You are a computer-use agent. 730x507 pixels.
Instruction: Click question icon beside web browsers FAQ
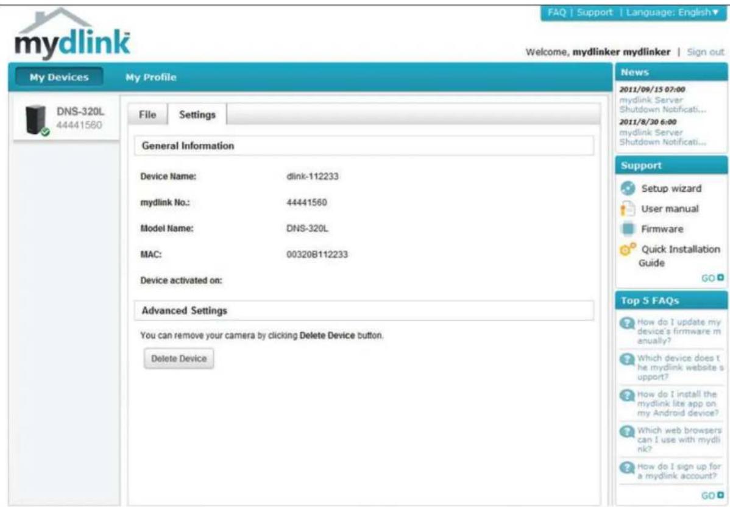click(x=627, y=431)
